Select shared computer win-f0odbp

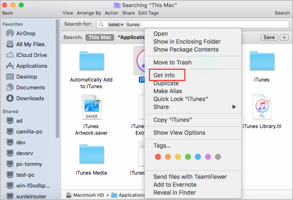pos(28,185)
